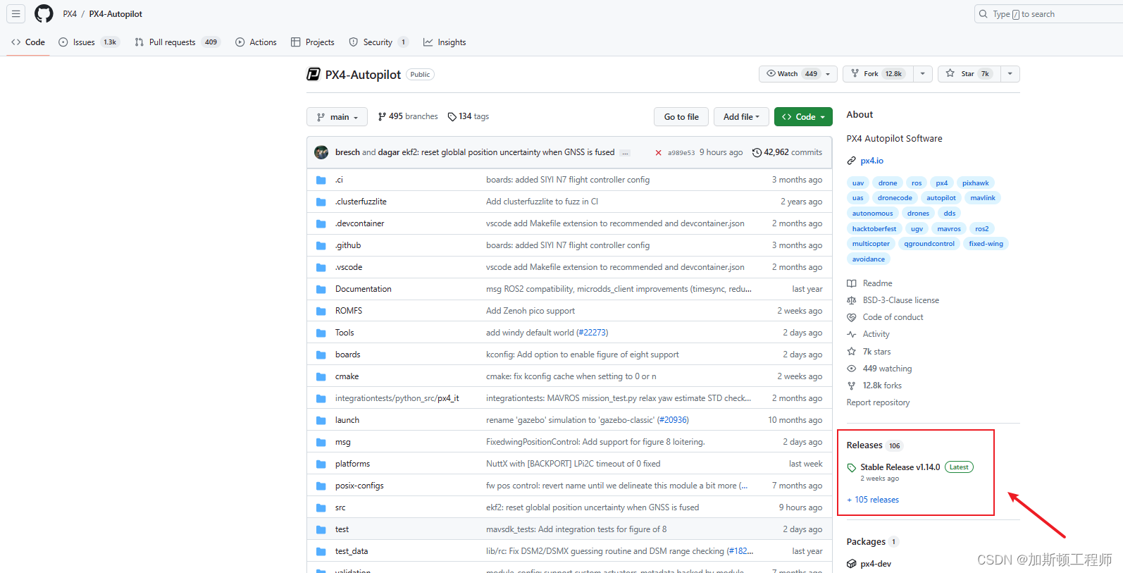The height and width of the screenshot is (573, 1123).
Task: Open the hamburger navigation menu
Action: [x=16, y=13]
